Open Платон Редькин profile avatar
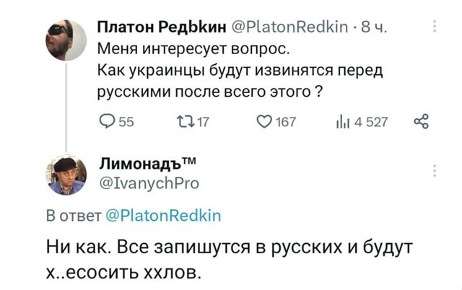Image resolution: width=462 pixels, height=290 pixels. point(66,40)
